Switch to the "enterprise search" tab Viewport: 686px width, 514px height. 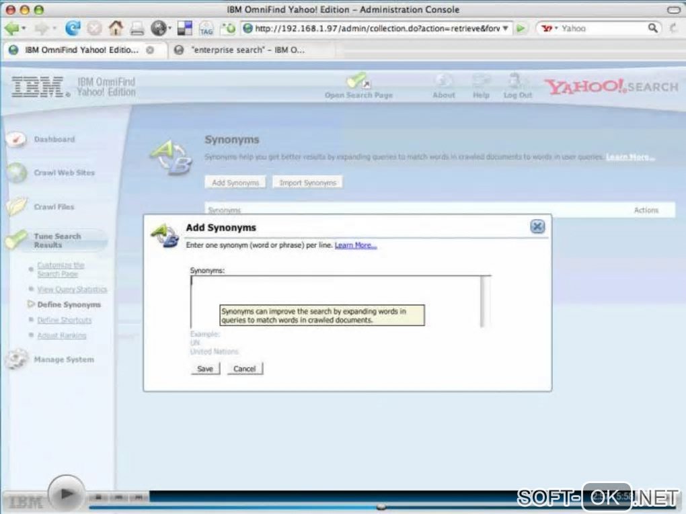tap(248, 50)
